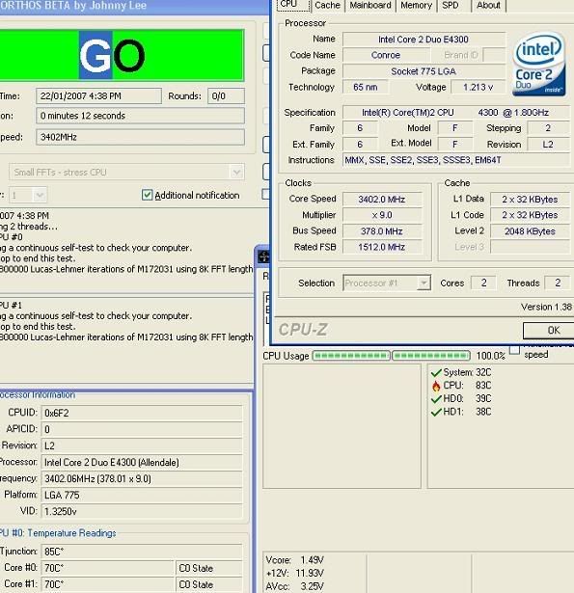This screenshot has height=593, width=574.
Task: Switch to the SPD tab in CPU-Z
Action: 451,5
